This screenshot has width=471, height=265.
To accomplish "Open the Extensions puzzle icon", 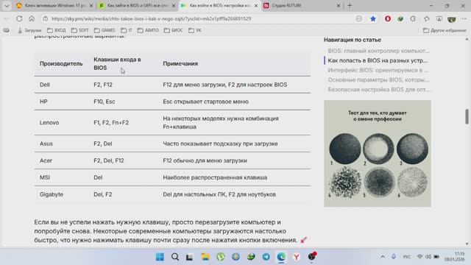I will (x=413, y=18).
